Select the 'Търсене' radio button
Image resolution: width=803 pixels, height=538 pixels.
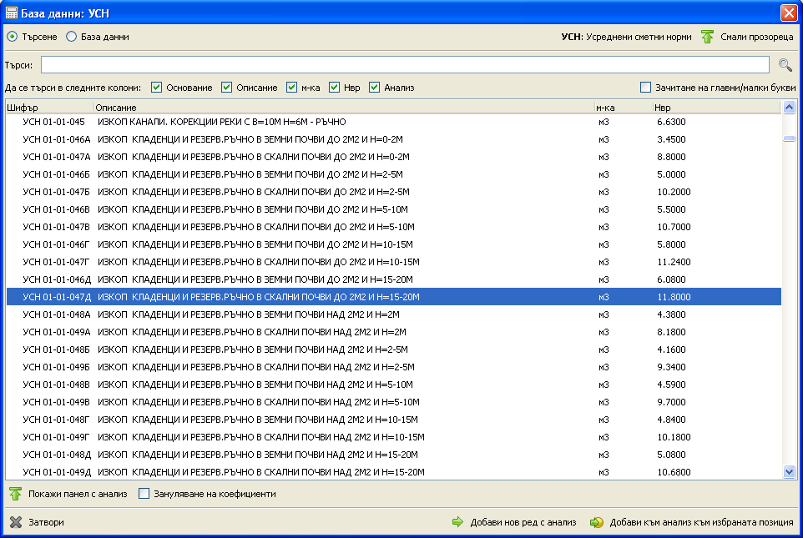pos(13,37)
